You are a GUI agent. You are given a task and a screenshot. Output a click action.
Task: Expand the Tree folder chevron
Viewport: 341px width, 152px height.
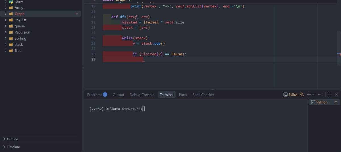[5, 51]
